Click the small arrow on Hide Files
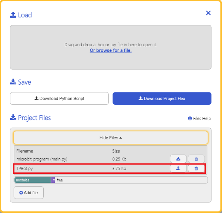Screen dimensions: 222x213 click(x=121, y=138)
